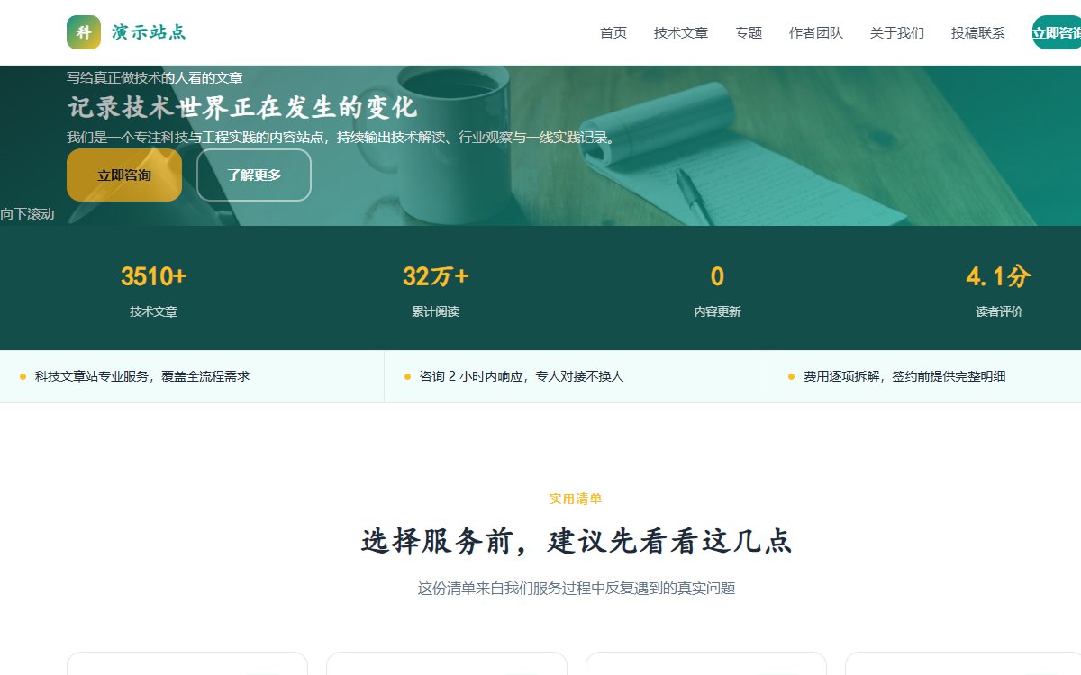Open the 技术文章 navigation item
Screen dimensions: 1081x675
click(681, 33)
